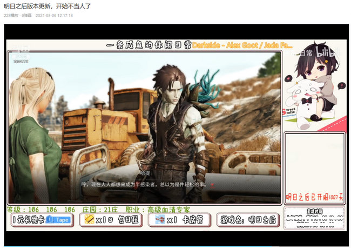This screenshot has height=248, width=351.
Task: Click the x10 包回程 banner
Action: click(x=111, y=219)
